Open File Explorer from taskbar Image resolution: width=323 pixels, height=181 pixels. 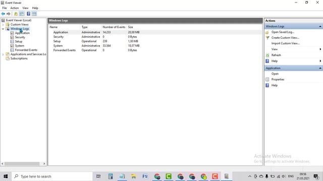pyautogui.click(x=133, y=176)
